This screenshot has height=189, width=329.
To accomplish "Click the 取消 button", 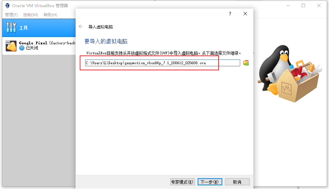I will tap(237, 182).
